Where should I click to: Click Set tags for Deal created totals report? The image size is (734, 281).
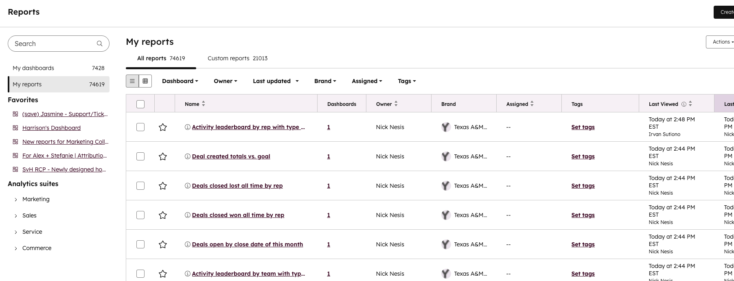pyautogui.click(x=583, y=156)
